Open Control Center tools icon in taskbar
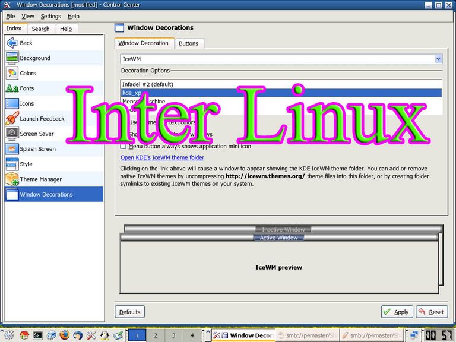Image resolution: width=456 pixels, height=342 pixels. (x=91, y=335)
